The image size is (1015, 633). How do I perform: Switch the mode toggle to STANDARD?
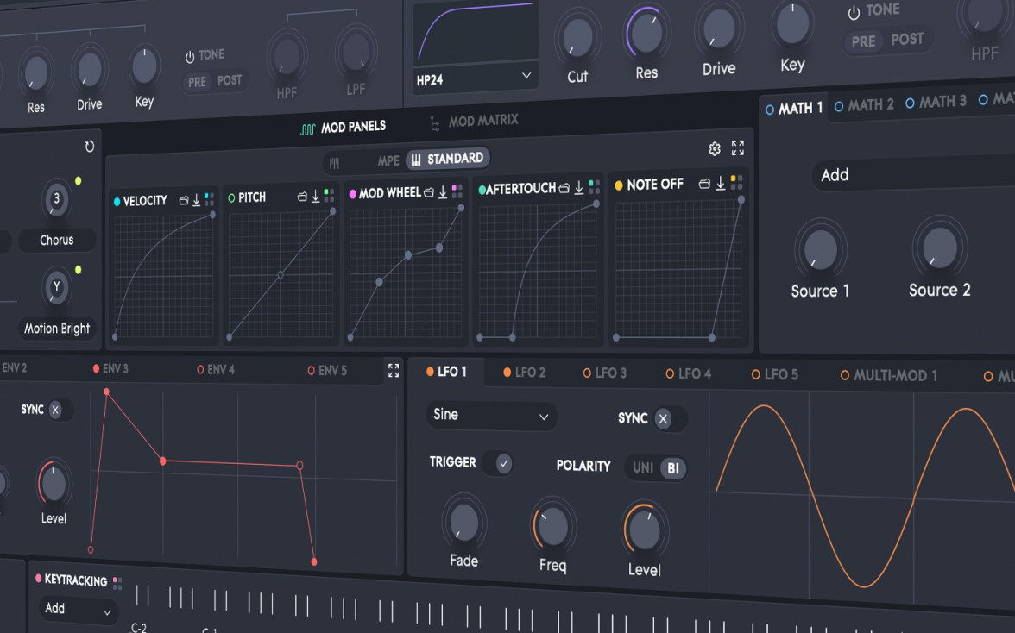click(448, 159)
